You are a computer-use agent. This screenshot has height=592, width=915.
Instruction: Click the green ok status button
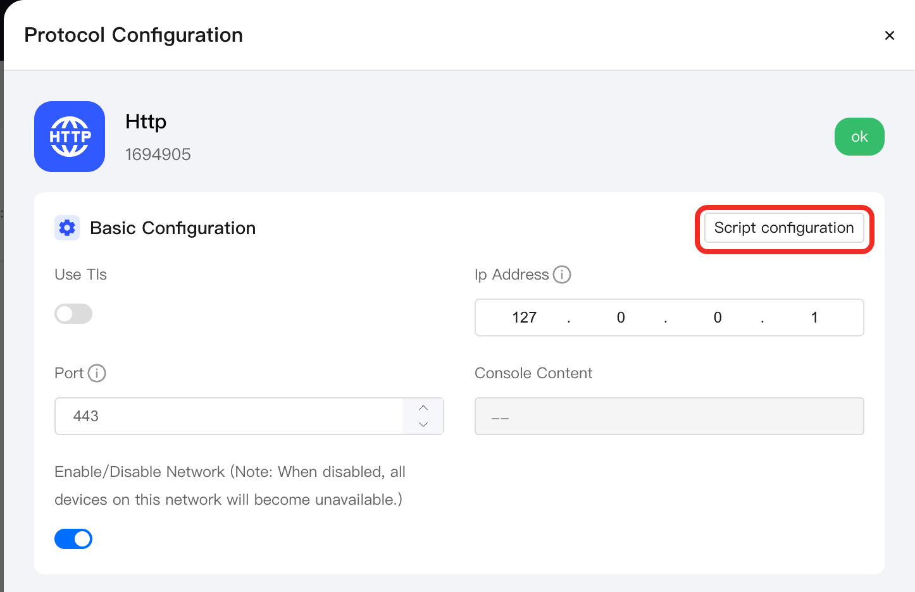point(859,137)
